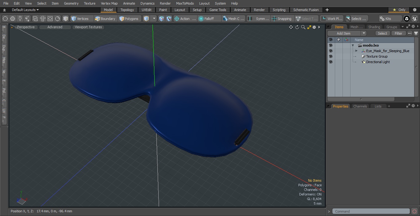
Task: Click the centers crosshair toolbar icon
Action: [x=43, y=19]
